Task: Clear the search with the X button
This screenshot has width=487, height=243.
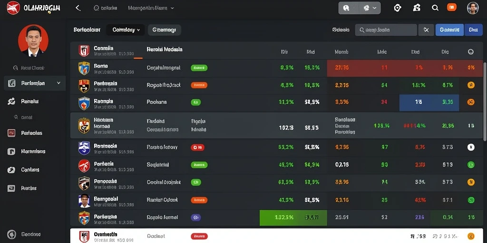Action: [426, 30]
